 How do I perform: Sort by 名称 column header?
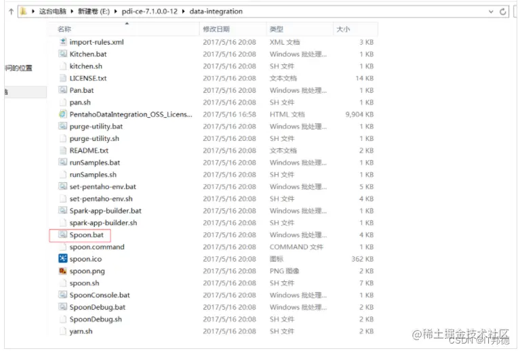click(x=124, y=29)
